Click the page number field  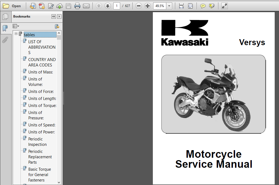117,6
